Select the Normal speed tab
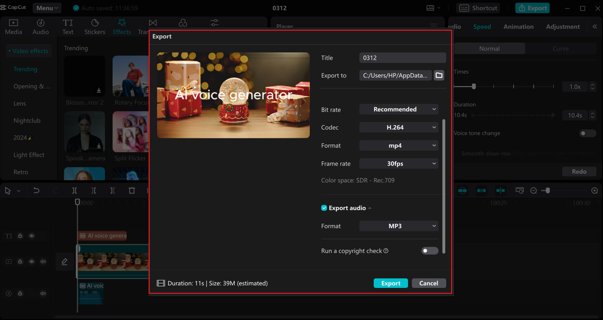Image resolution: width=603 pixels, height=320 pixels. point(489,49)
